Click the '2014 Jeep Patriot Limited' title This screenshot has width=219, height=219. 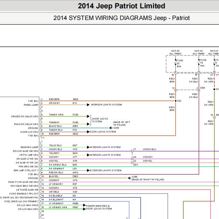click(122, 6)
